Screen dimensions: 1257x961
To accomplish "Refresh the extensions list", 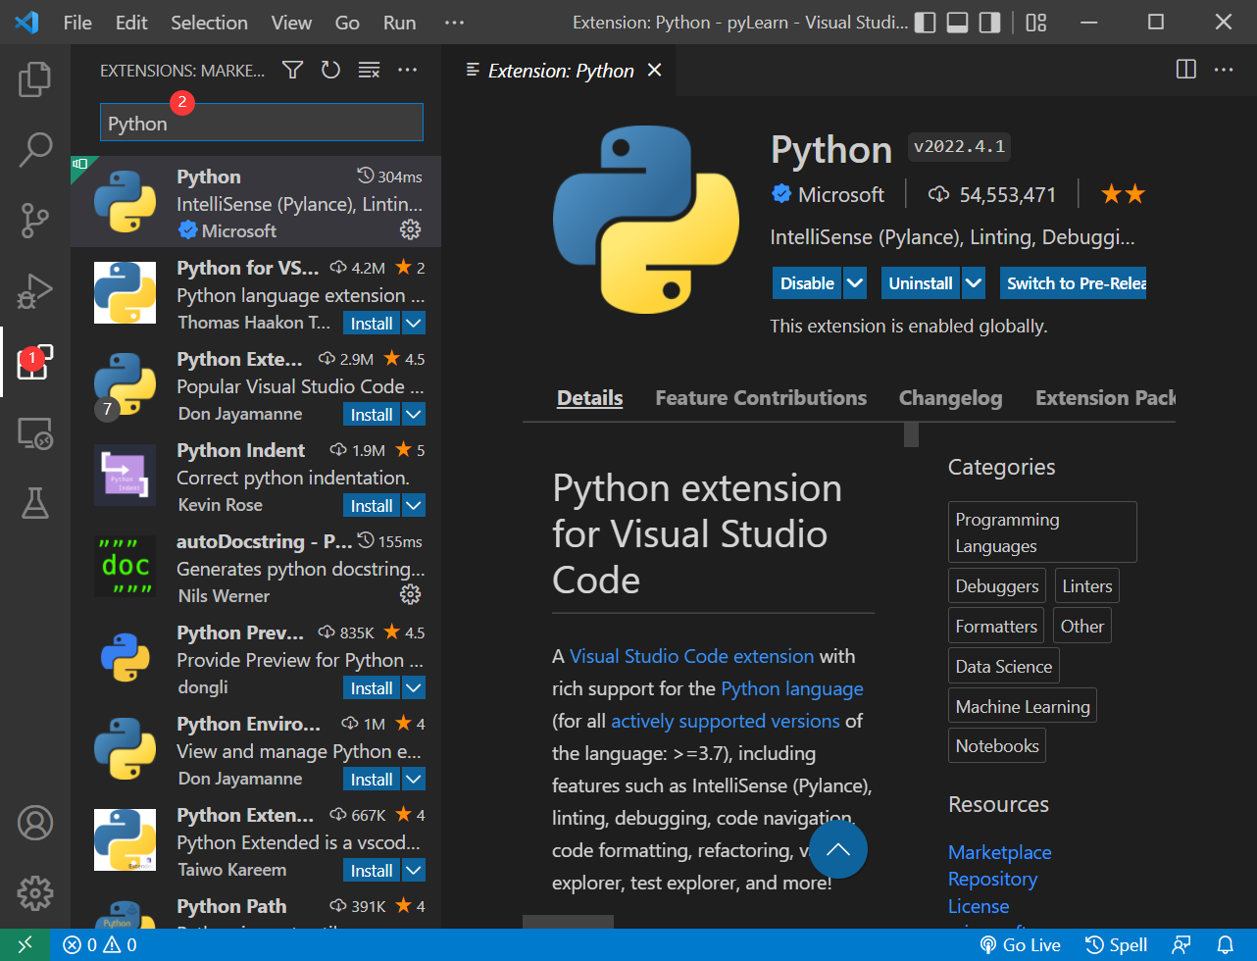I will tap(330, 70).
